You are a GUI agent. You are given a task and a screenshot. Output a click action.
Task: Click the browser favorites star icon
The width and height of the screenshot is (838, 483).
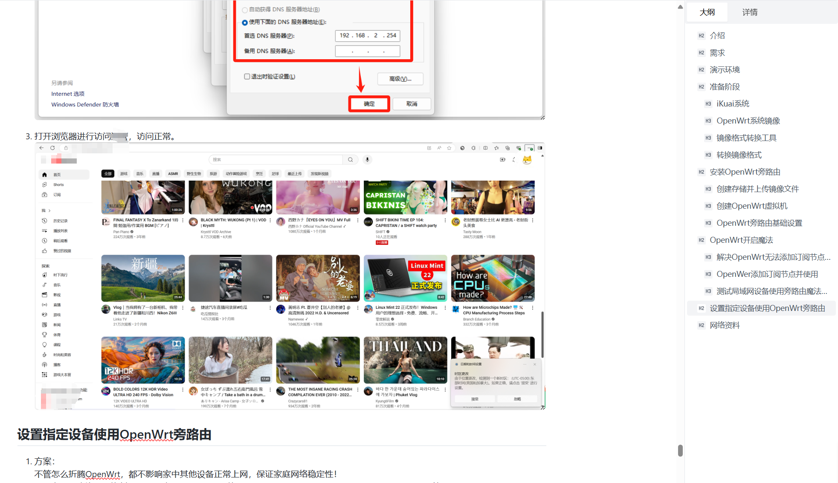(449, 148)
